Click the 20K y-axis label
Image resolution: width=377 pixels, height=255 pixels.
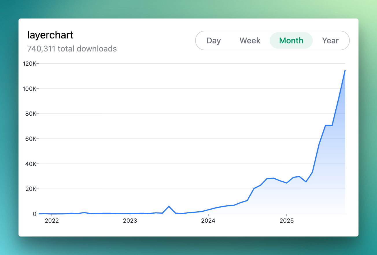(30, 189)
